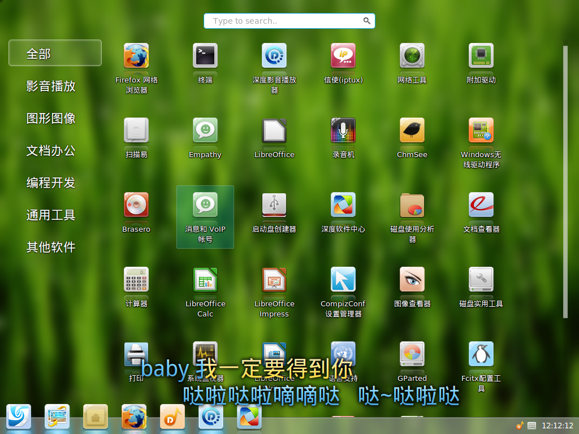Screen dimensions: 579x434
Task: Open Fcitx配置工具
Action: [481, 354]
